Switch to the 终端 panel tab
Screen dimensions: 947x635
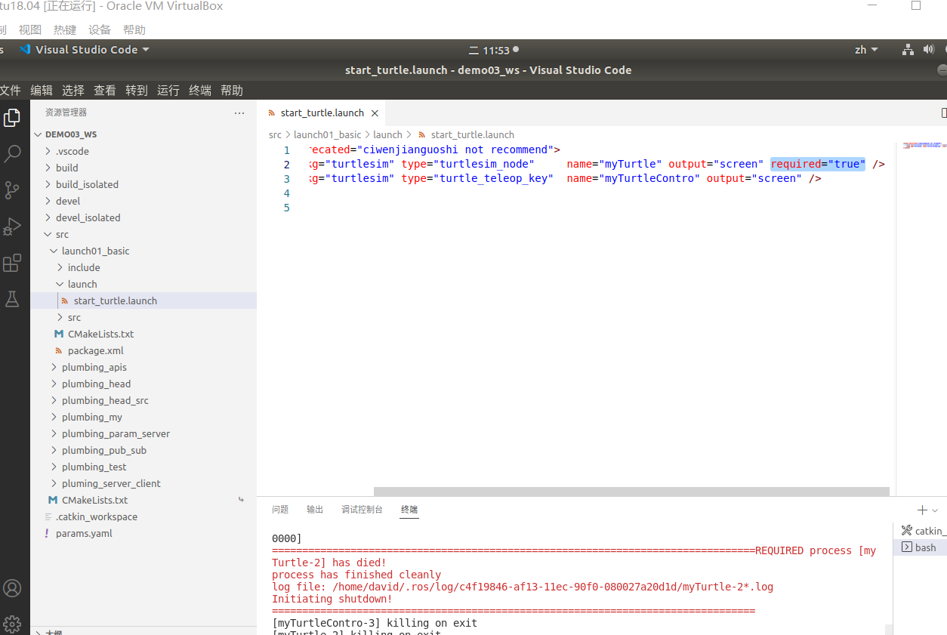coord(409,510)
